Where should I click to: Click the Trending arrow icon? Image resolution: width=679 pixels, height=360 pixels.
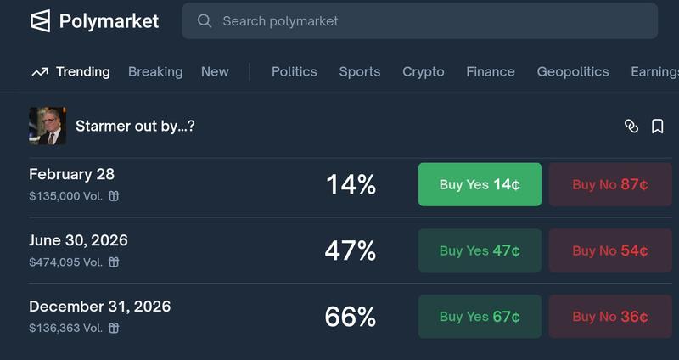click(x=40, y=72)
